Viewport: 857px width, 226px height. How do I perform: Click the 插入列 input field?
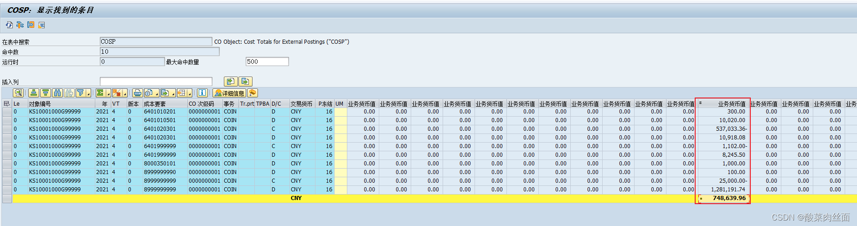156,82
